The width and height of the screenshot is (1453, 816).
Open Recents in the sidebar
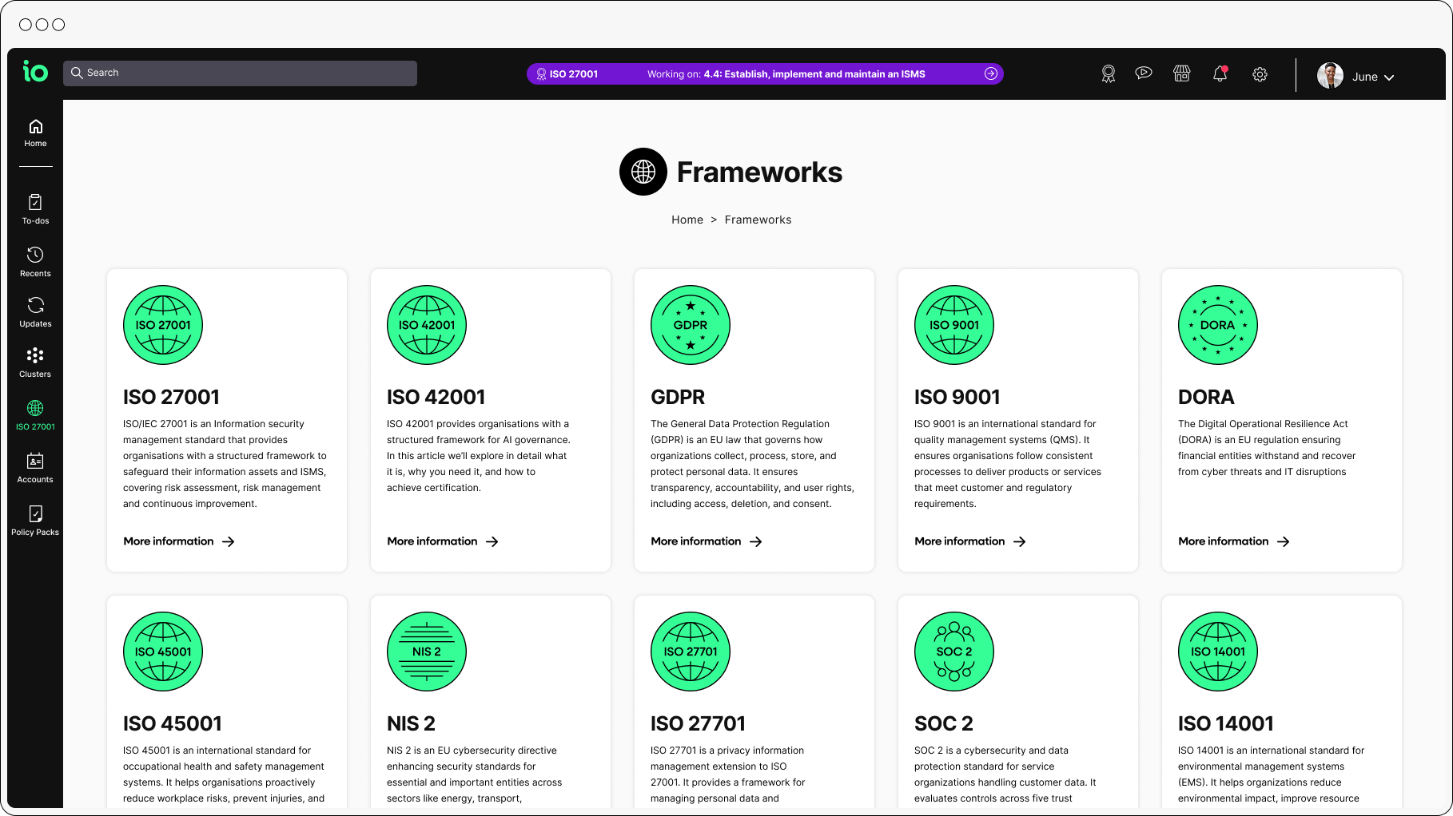35,262
